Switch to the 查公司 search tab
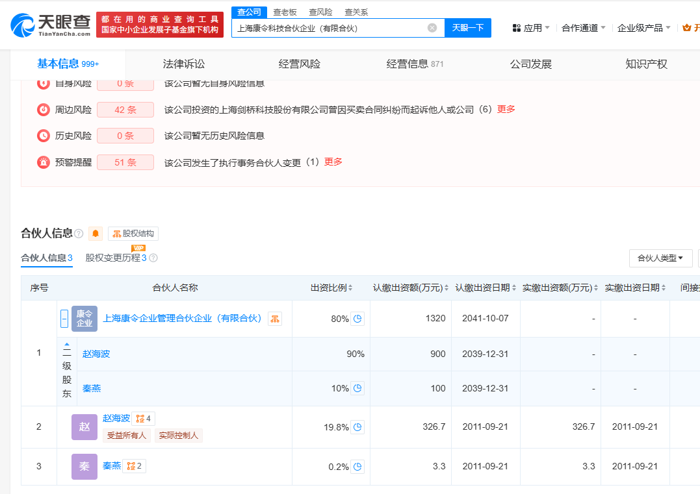The image size is (700, 494). coord(249,12)
